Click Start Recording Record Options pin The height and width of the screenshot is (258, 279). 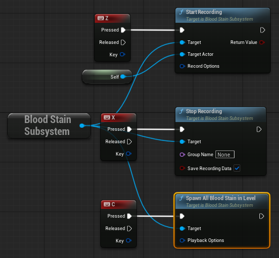[x=182, y=66]
